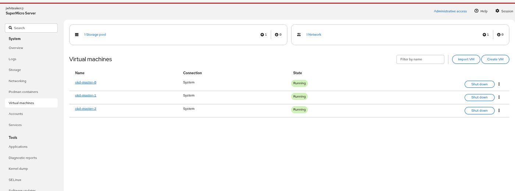Focus the sidebar Search field
Image resolution: width=515 pixels, height=191 pixels.
click(x=31, y=28)
